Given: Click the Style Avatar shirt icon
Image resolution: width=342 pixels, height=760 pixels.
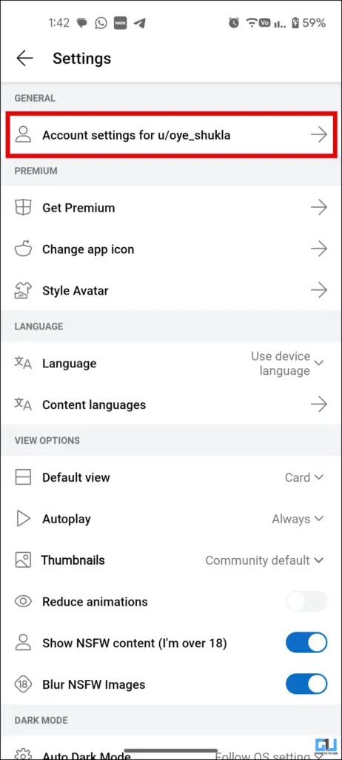Looking at the screenshot, I should 23,291.
